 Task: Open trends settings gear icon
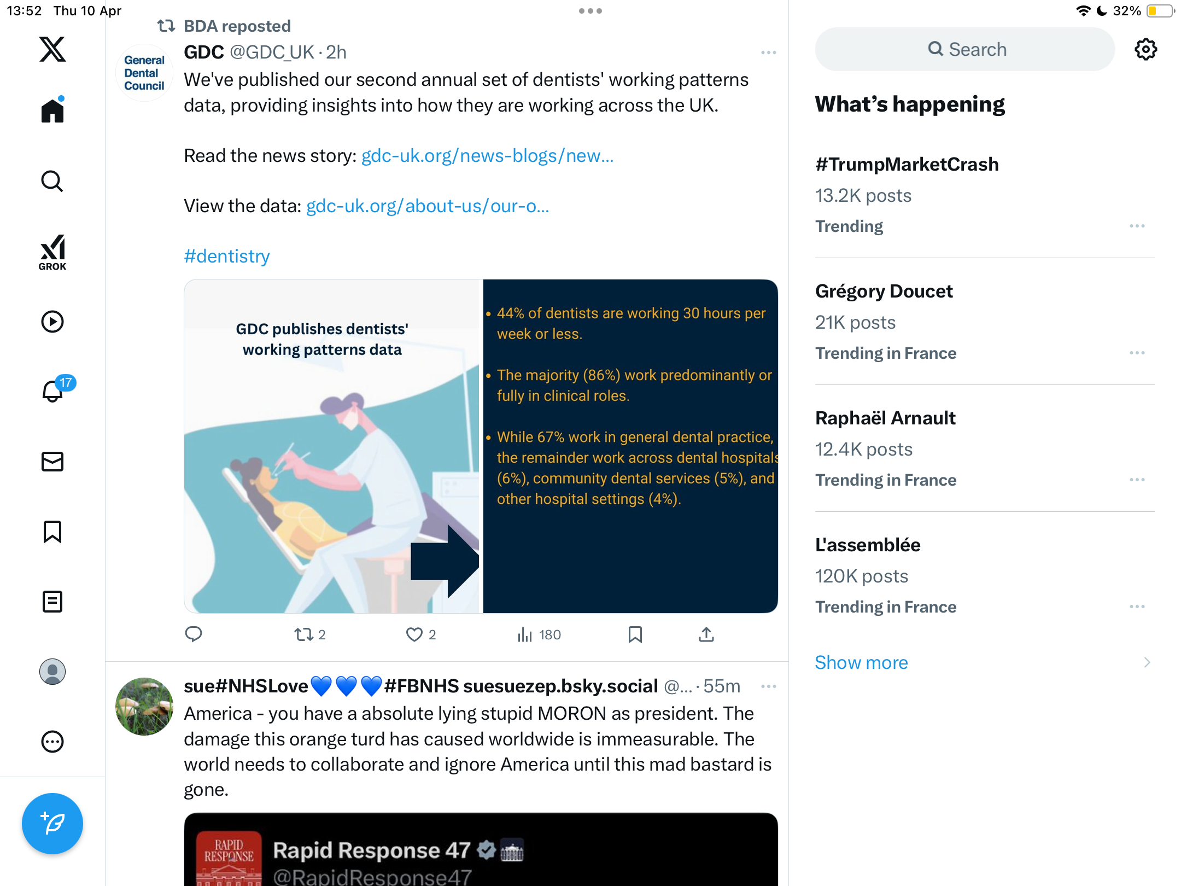click(1145, 49)
